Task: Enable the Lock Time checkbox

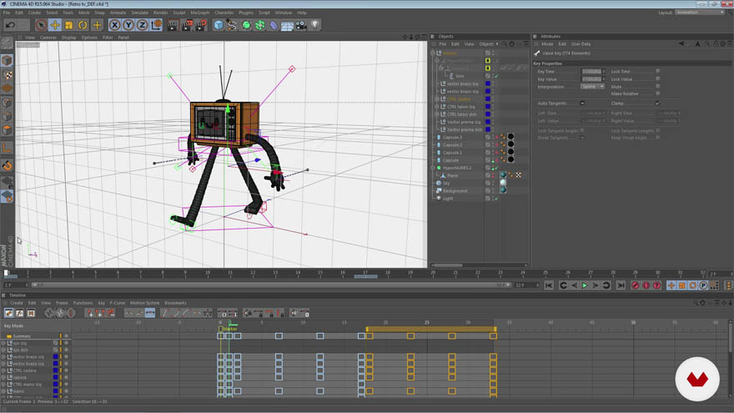Action: point(658,71)
